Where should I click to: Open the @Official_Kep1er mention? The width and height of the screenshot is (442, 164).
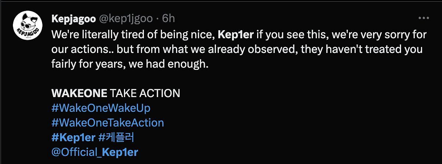tap(95, 153)
